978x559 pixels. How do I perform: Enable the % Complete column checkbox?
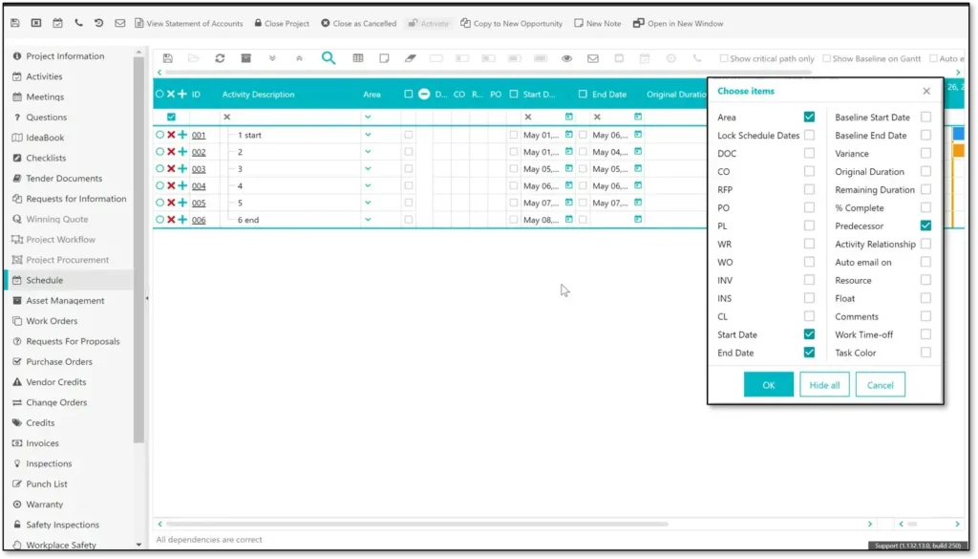[924, 207]
